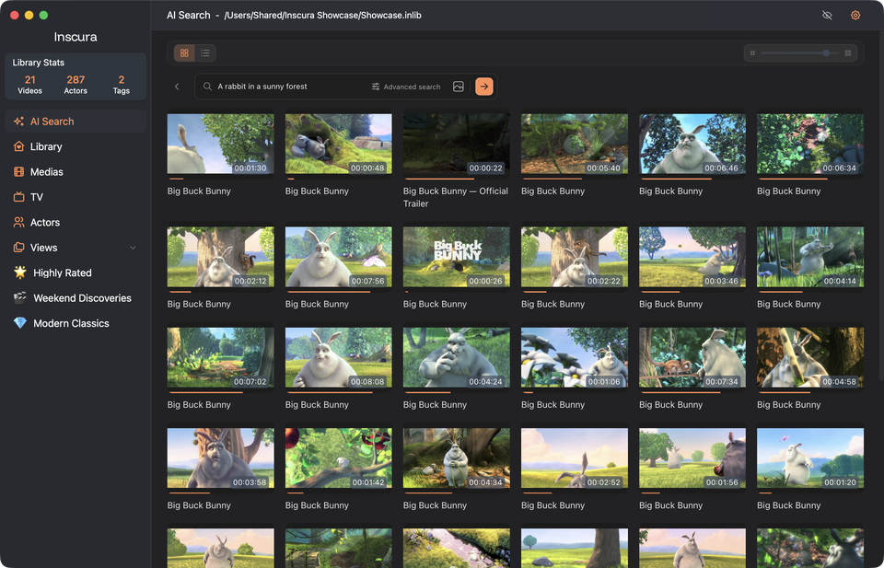Screen dimensions: 884x568
Task: Open the thumbnail at 00:00:48
Action: coord(338,144)
